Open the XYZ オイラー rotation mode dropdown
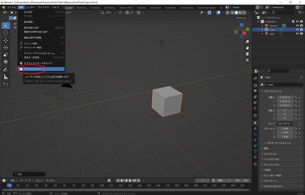 pos(285,123)
